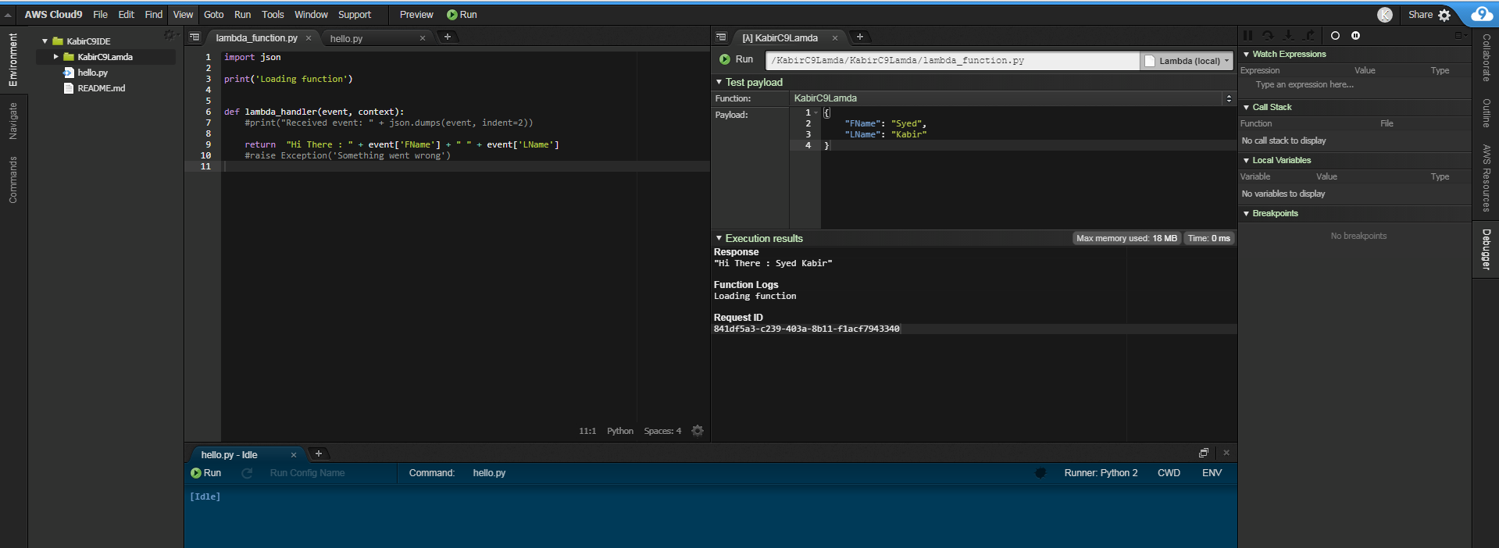
Task: Open debugger panel options menu
Action: click(1459, 36)
